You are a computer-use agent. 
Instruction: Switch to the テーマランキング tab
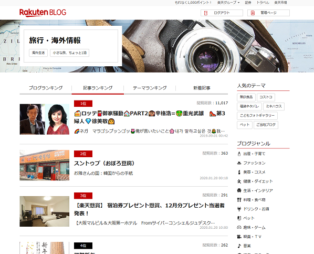pos(150,88)
